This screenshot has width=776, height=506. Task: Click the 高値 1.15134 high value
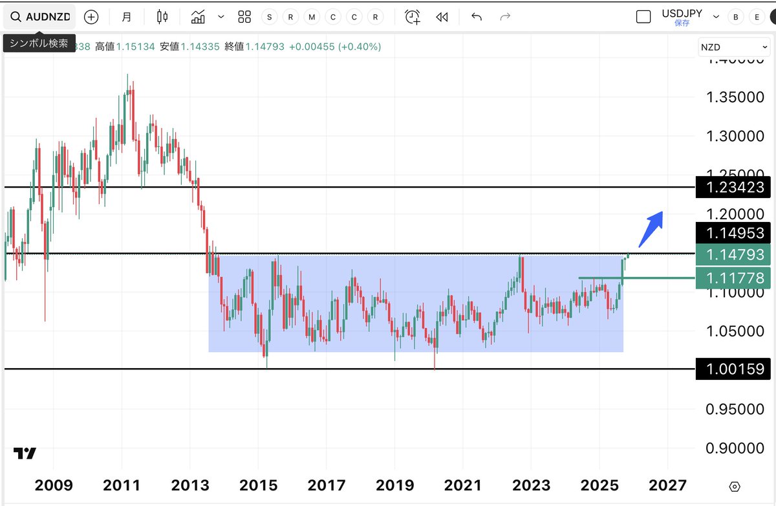click(125, 47)
